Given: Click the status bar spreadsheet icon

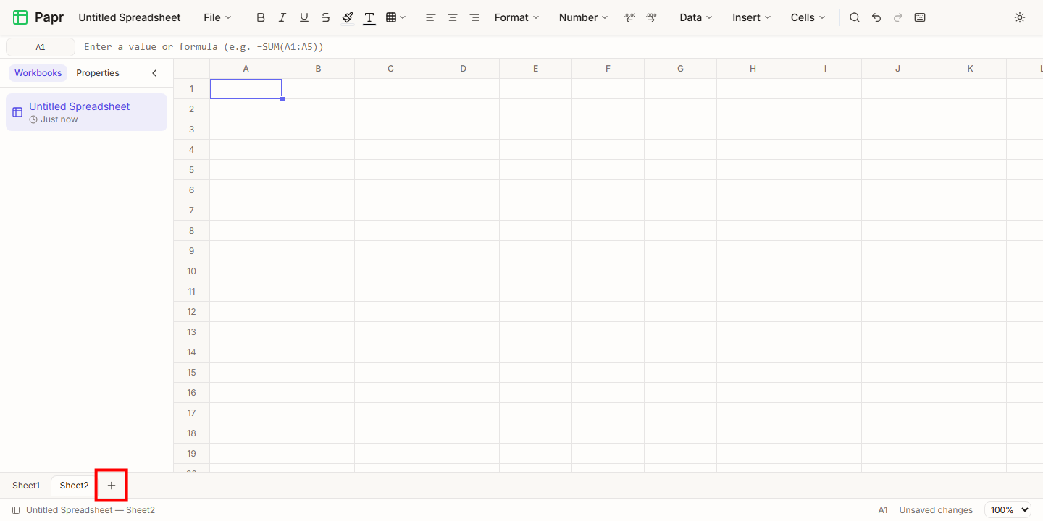Looking at the screenshot, I should click(x=16, y=510).
